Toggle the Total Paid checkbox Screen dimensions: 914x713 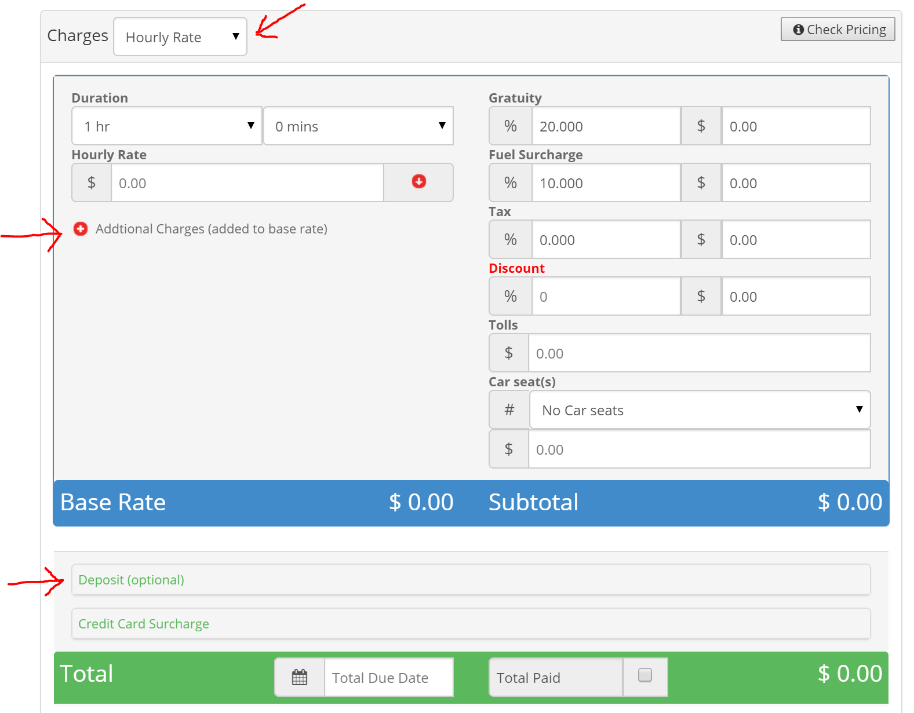coord(644,675)
